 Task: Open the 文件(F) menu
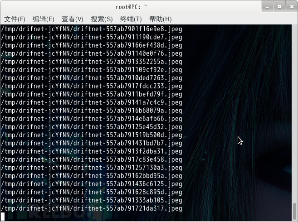[15, 19]
